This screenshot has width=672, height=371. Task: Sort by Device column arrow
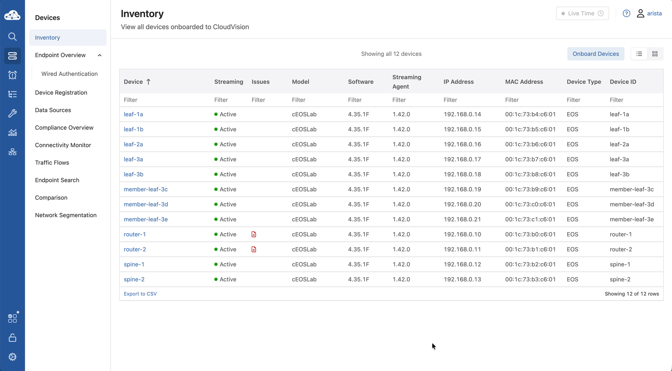pyautogui.click(x=148, y=82)
